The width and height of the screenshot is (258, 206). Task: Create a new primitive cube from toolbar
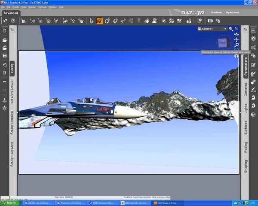pyautogui.click(x=81, y=21)
